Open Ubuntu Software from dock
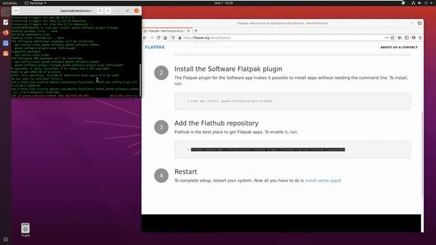The width and height of the screenshot is (436, 245). pyautogui.click(x=5, y=54)
